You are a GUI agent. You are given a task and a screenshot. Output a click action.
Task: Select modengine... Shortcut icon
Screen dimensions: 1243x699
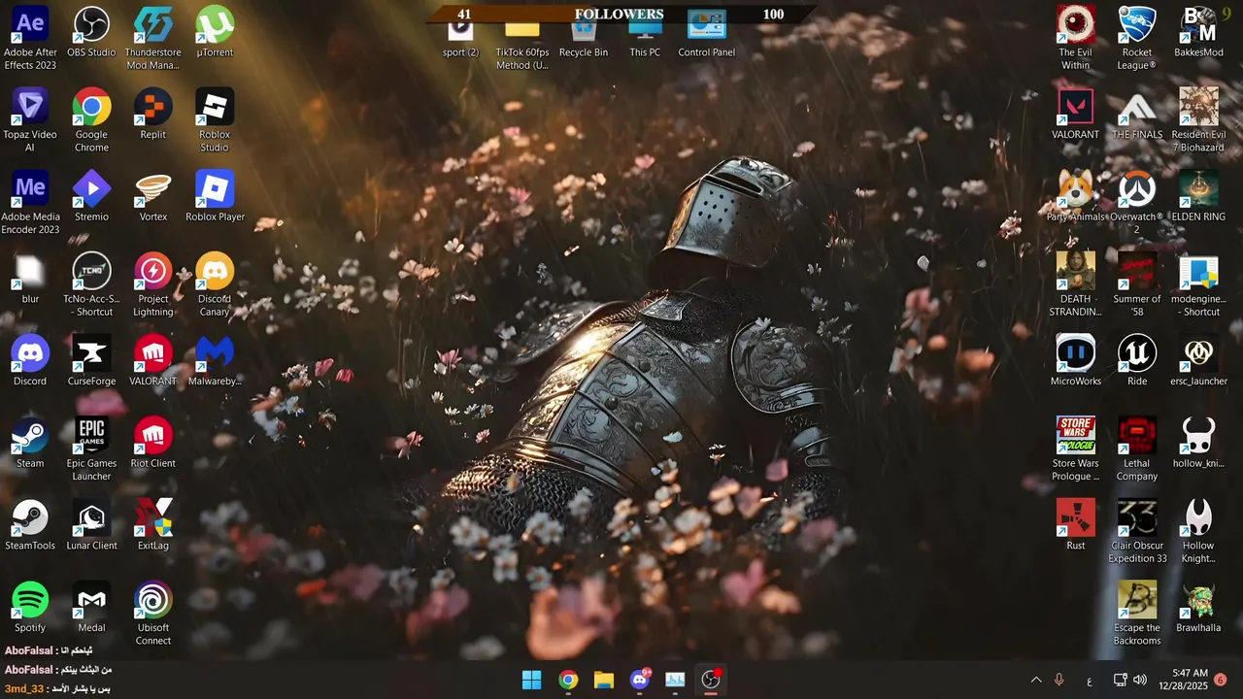pyautogui.click(x=1198, y=285)
